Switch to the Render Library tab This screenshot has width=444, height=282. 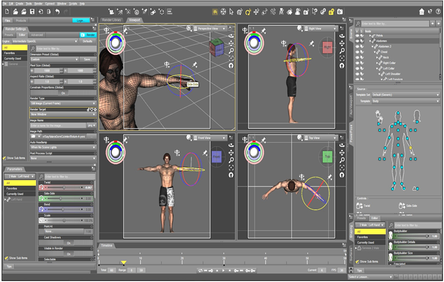click(113, 19)
